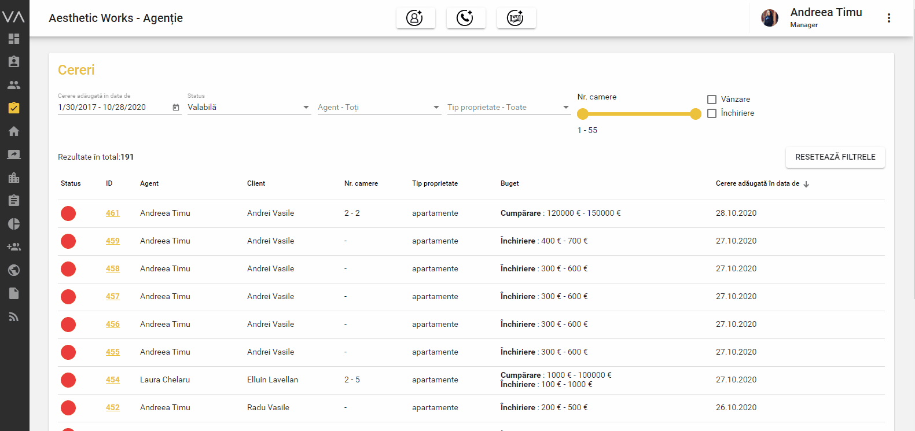
Task: Click the right handle of Nr. camere slider
Action: [696, 114]
